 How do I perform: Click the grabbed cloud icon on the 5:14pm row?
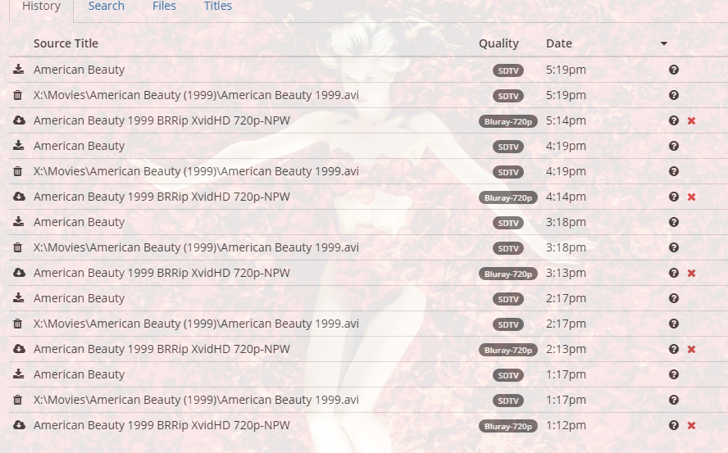point(19,120)
